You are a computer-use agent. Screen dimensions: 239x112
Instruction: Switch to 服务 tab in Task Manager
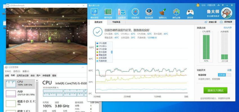[54, 76]
